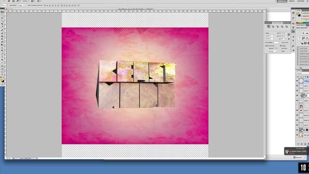Select the second clone source stamp icon
The width and height of the screenshot is (309, 174).
pos(273,27)
